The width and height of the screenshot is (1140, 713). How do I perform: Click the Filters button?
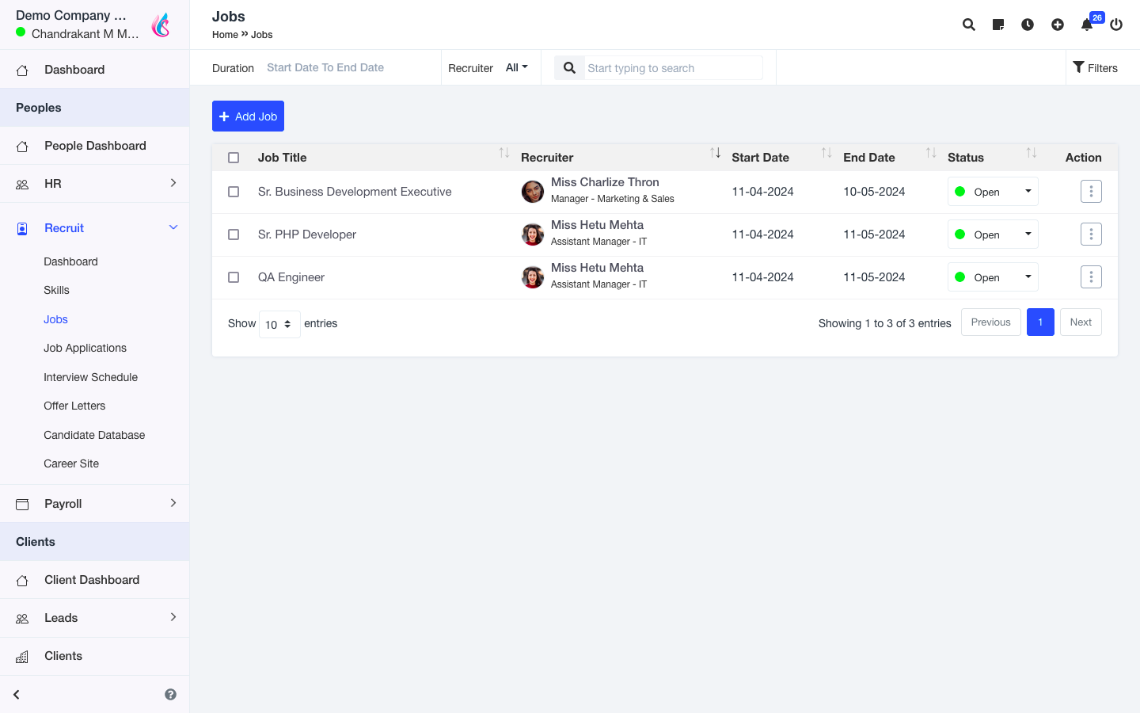pos(1095,68)
